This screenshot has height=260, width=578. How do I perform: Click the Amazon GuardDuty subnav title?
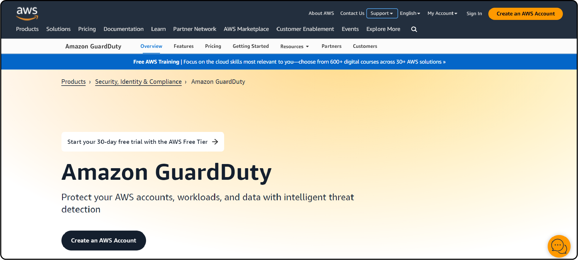[93, 46]
